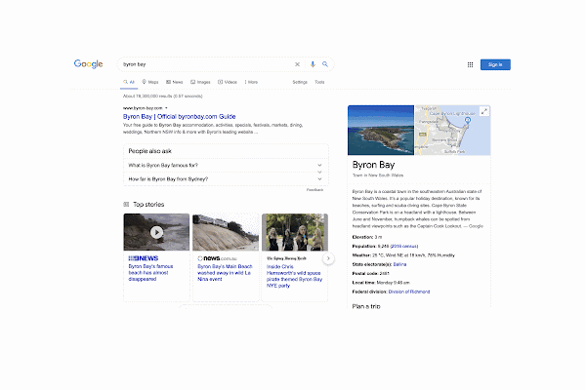Expand What is Byron Bay famous for
The image size is (586, 390).
tap(226, 165)
